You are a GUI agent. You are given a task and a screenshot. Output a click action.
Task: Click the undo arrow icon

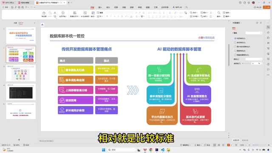26,7
